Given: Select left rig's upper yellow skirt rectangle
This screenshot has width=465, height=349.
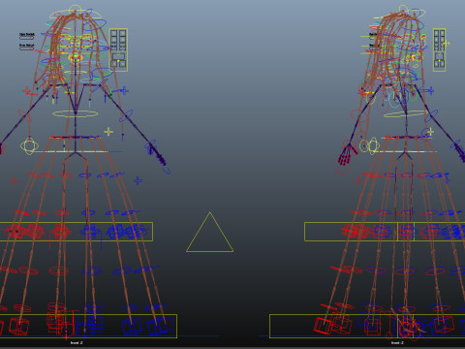Looking at the screenshot, I should [77, 232].
